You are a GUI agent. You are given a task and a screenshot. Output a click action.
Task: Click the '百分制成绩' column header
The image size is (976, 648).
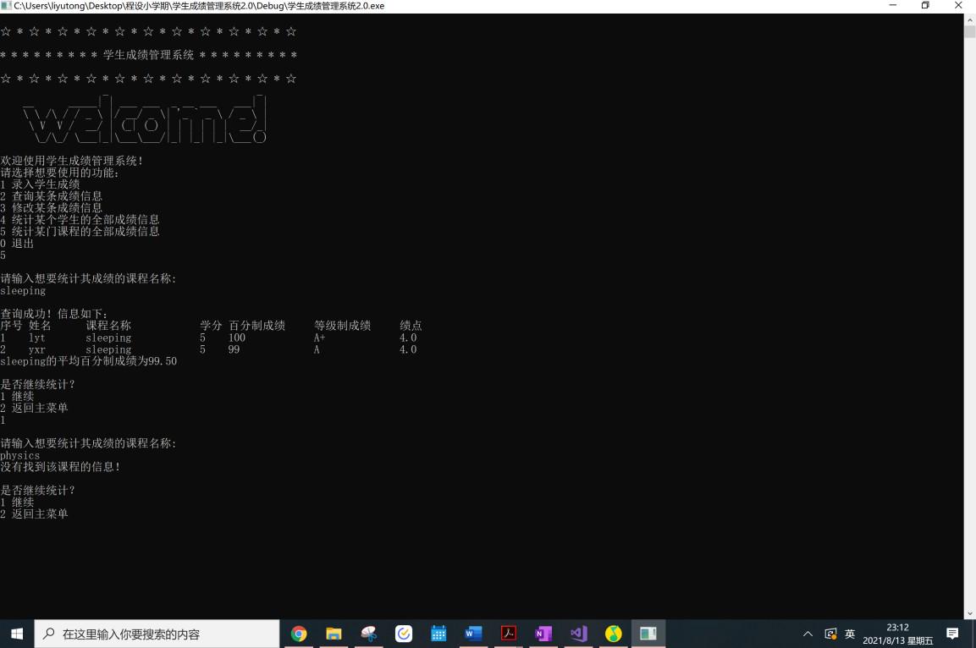(x=257, y=325)
